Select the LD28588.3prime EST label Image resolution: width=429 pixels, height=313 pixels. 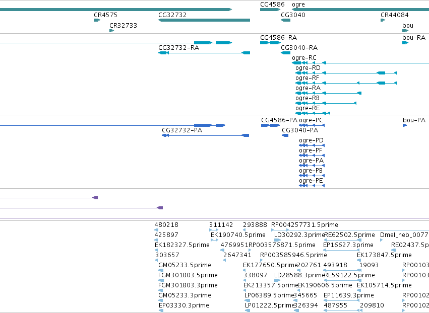299,276
